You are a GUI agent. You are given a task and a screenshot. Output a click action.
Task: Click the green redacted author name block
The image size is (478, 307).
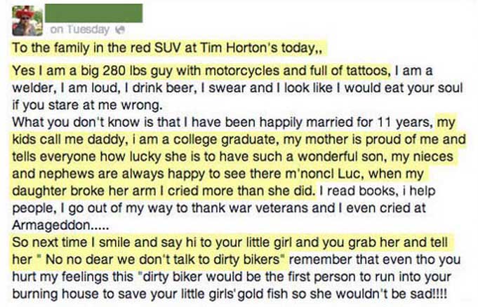(94, 13)
